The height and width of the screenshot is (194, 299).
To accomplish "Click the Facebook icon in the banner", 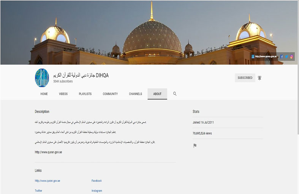I will tap(282, 56).
